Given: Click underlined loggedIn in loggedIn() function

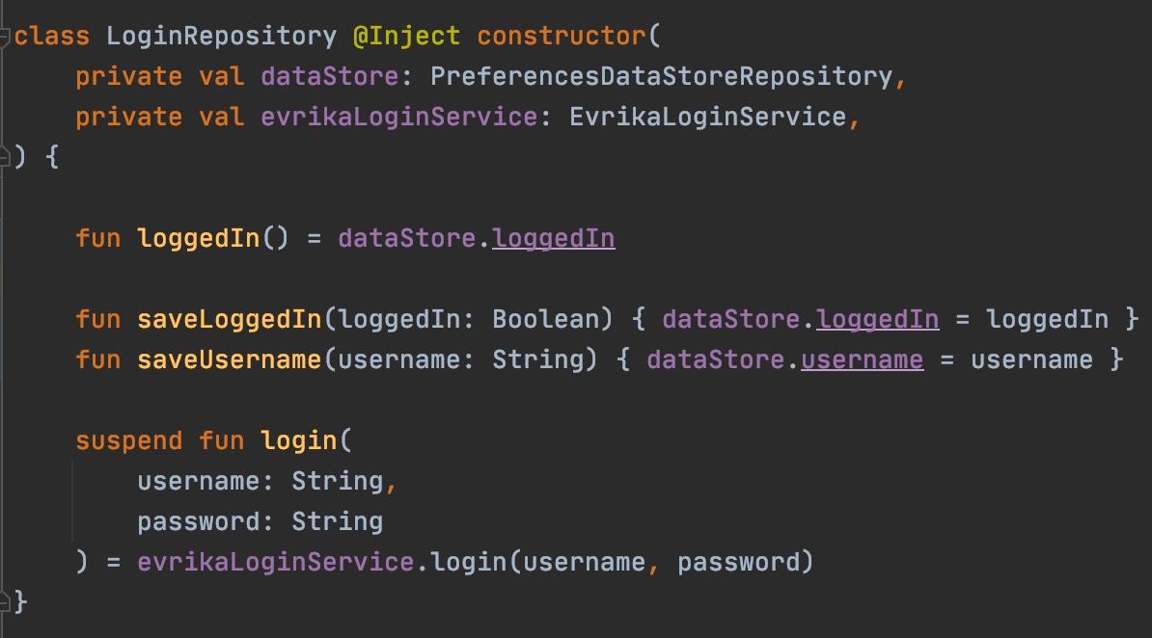Looking at the screenshot, I should click(x=553, y=238).
